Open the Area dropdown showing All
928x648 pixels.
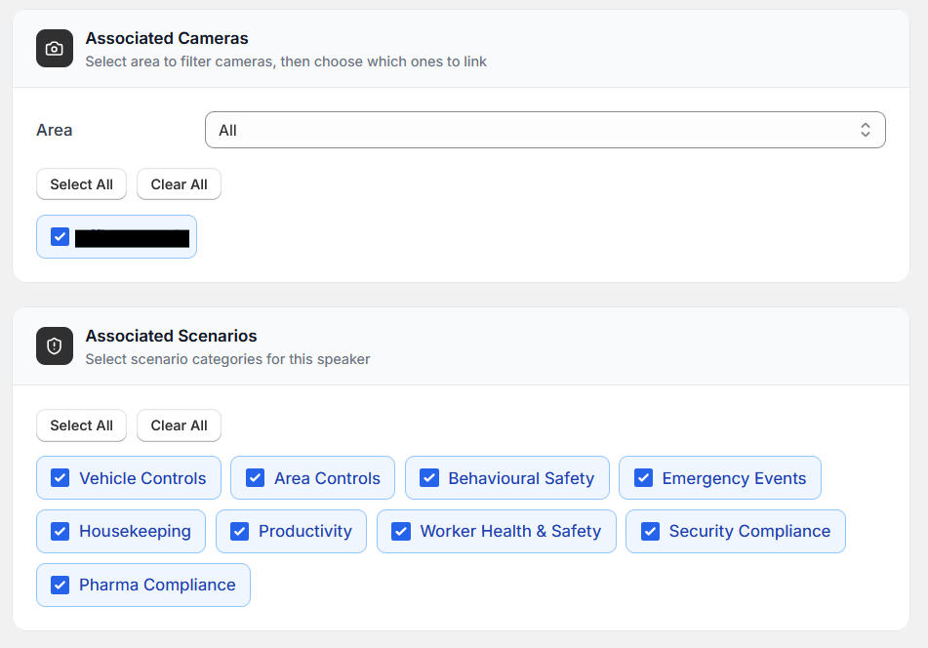(x=545, y=130)
